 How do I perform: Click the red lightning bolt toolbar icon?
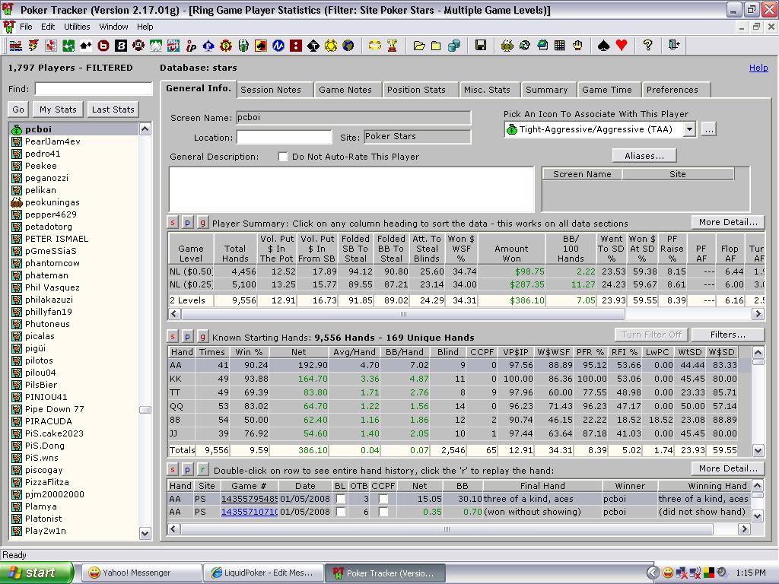[x=33, y=46]
